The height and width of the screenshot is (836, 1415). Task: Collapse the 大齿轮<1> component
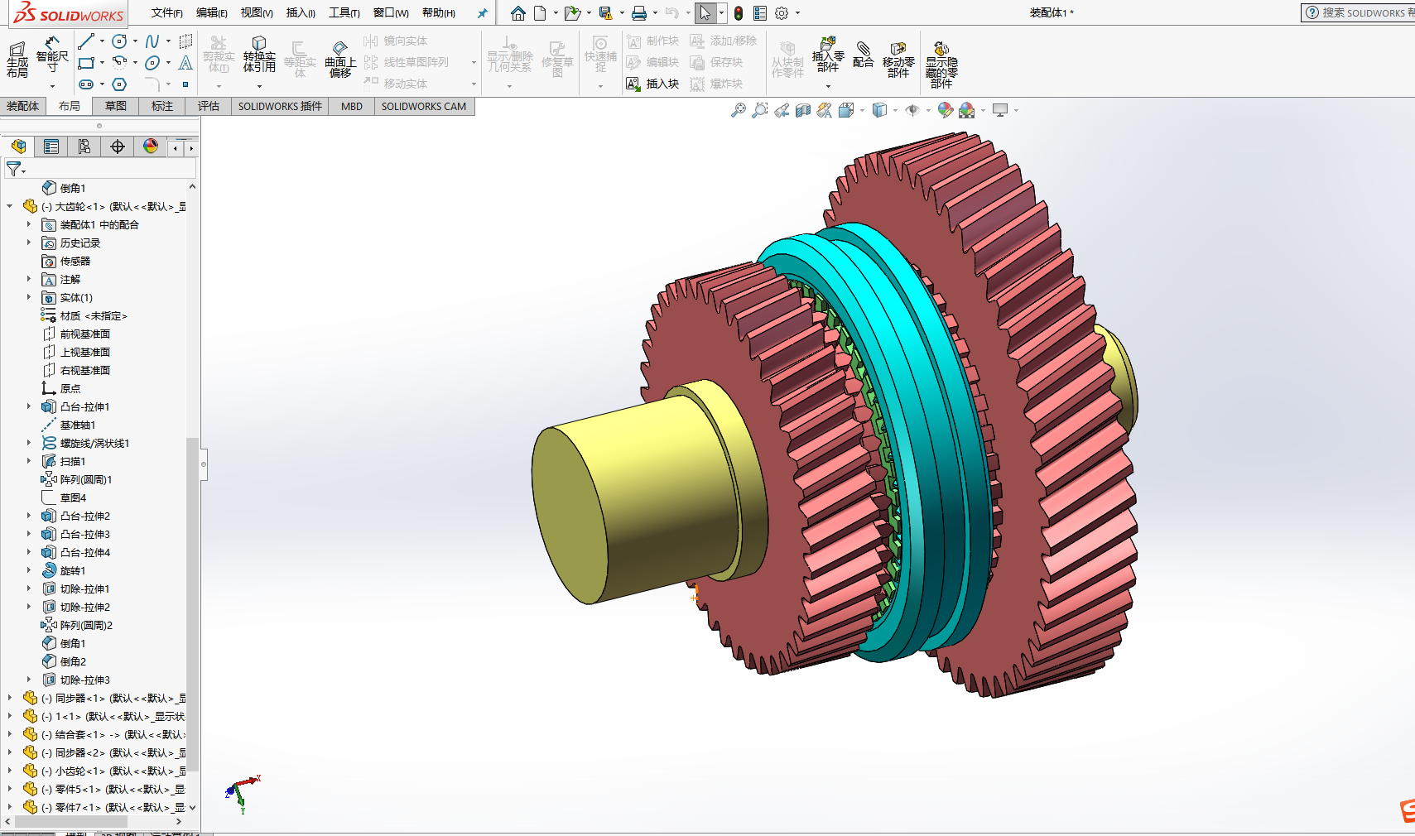pos(9,206)
